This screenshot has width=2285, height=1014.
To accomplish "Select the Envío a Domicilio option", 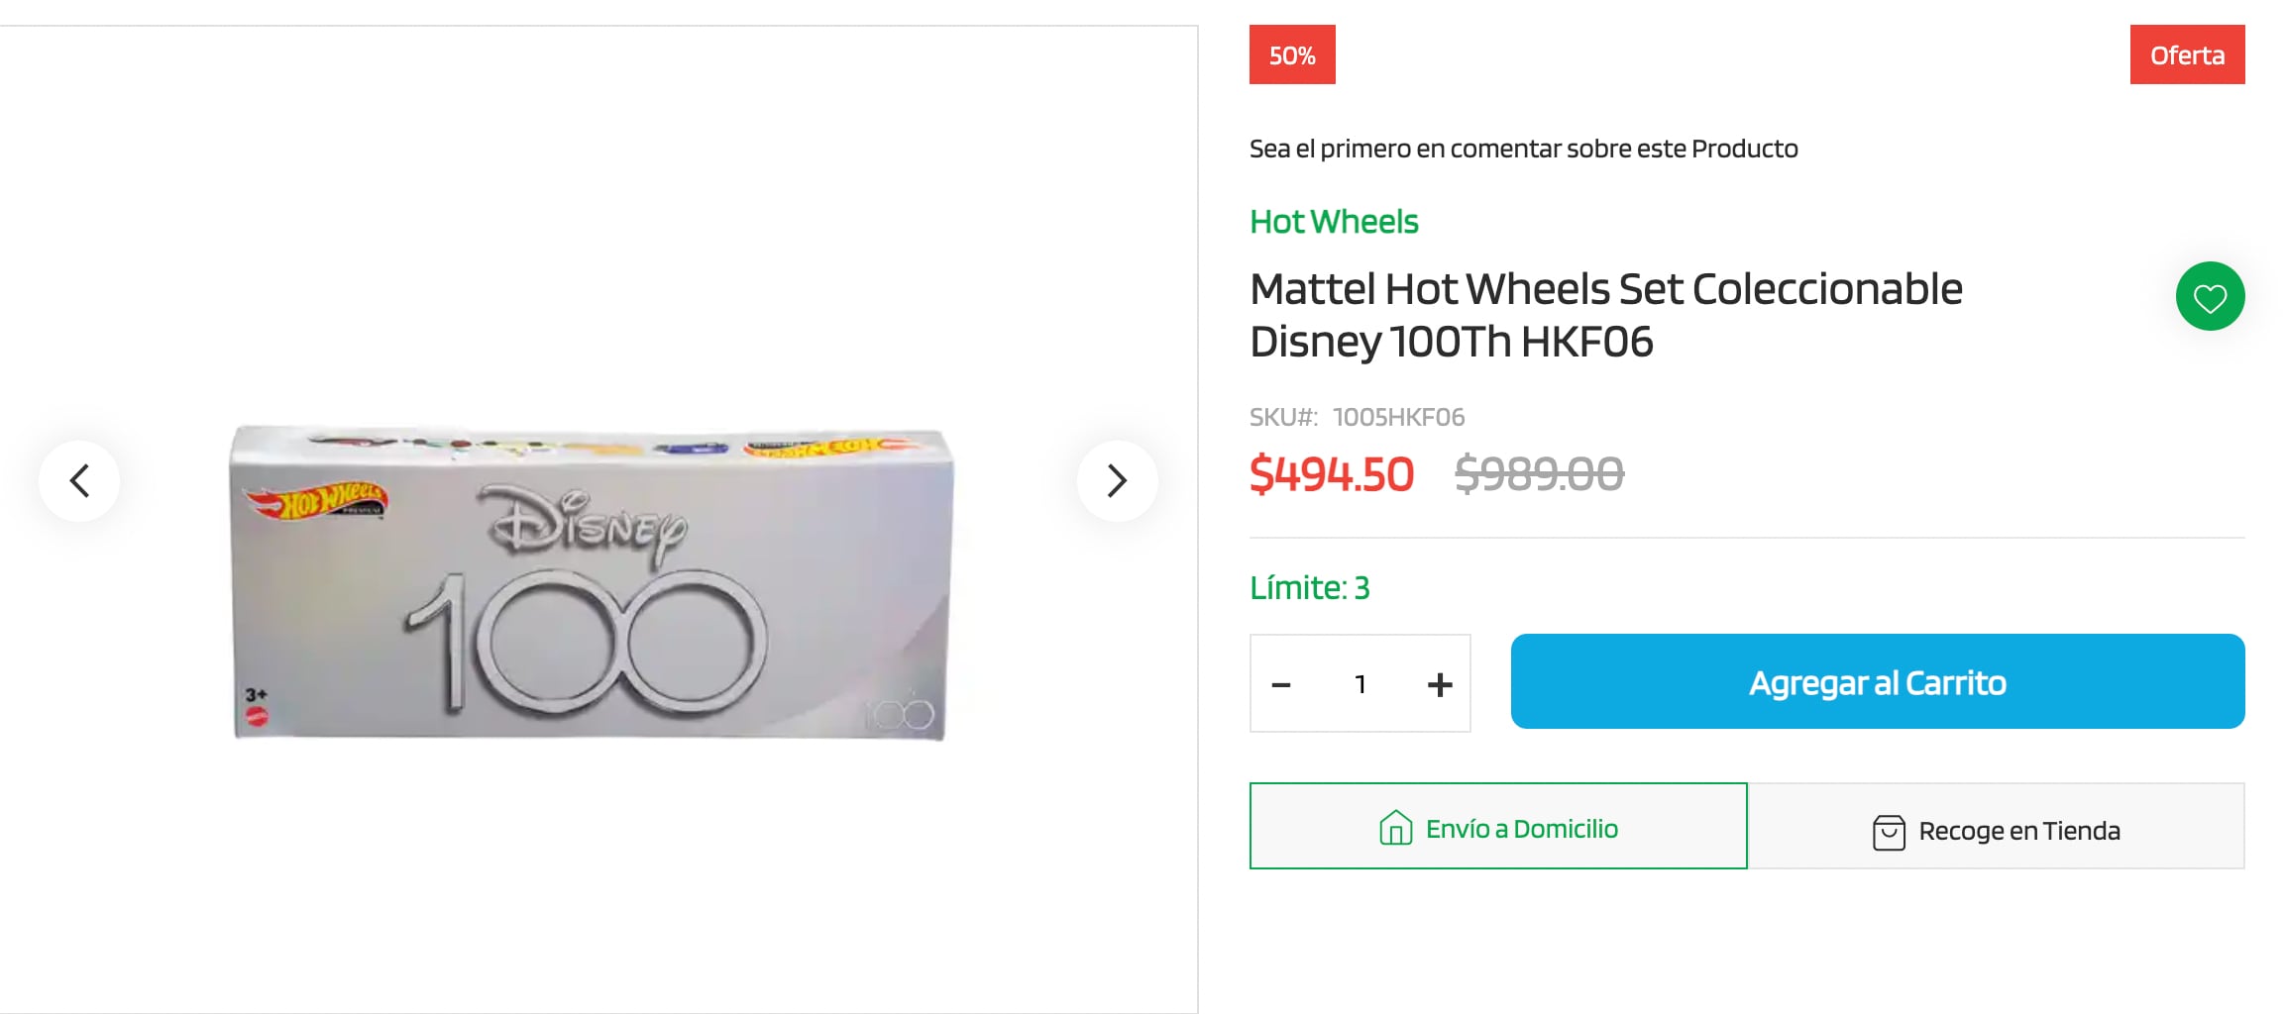I will click(1498, 827).
